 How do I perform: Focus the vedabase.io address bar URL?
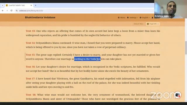pos(31,10)
